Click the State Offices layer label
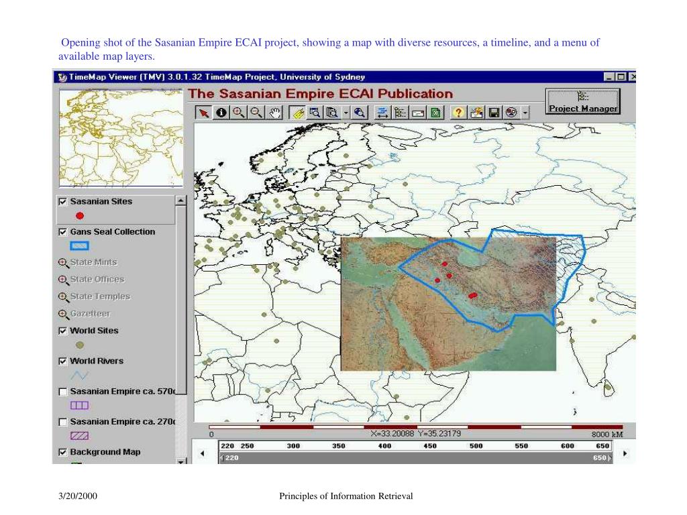Image resolution: width=687 pixels, height=515 pixels. 97,280
